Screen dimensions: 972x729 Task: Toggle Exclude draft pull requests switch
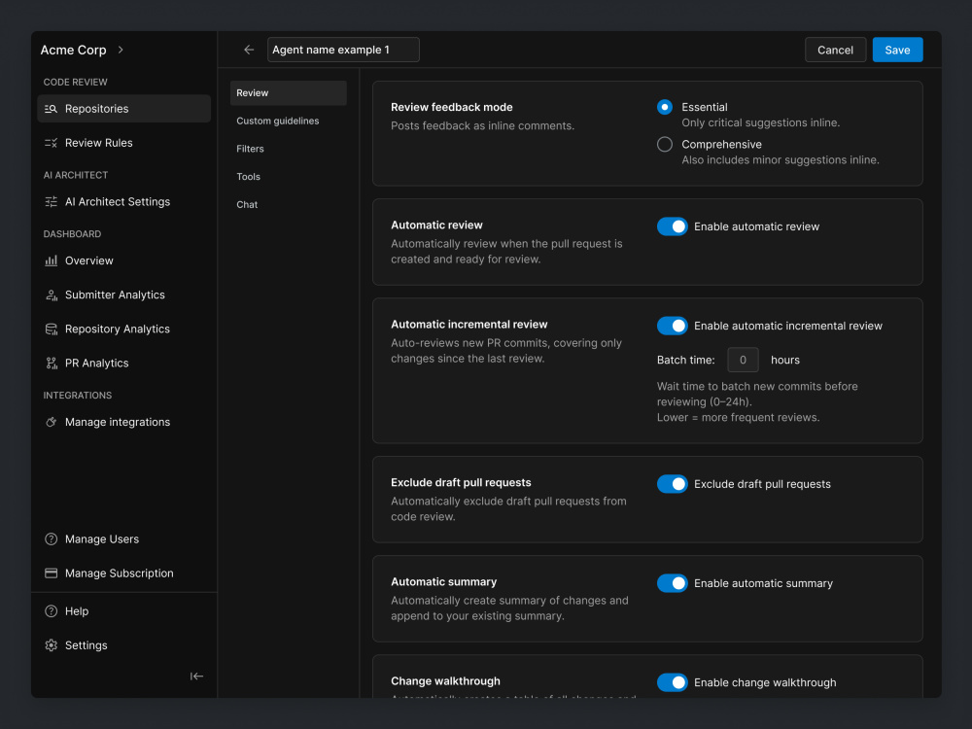coord(672,483)
